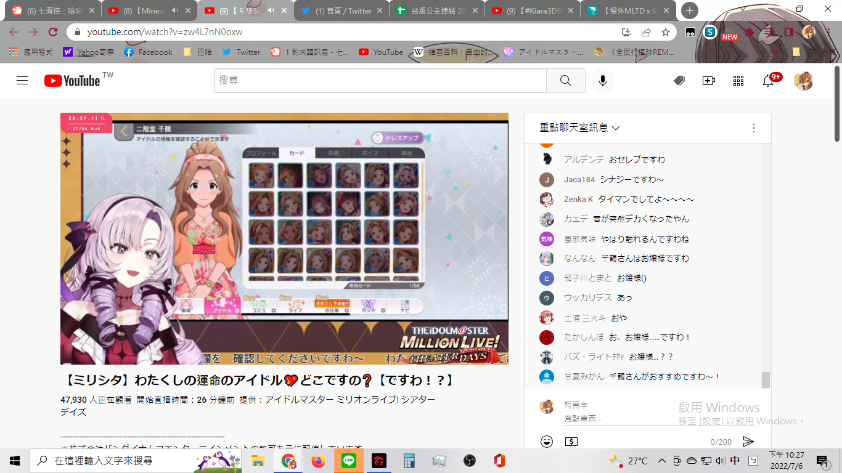Click the video title text
The height and width of the screenshot is (473, 842).
[x=260, y=380]
